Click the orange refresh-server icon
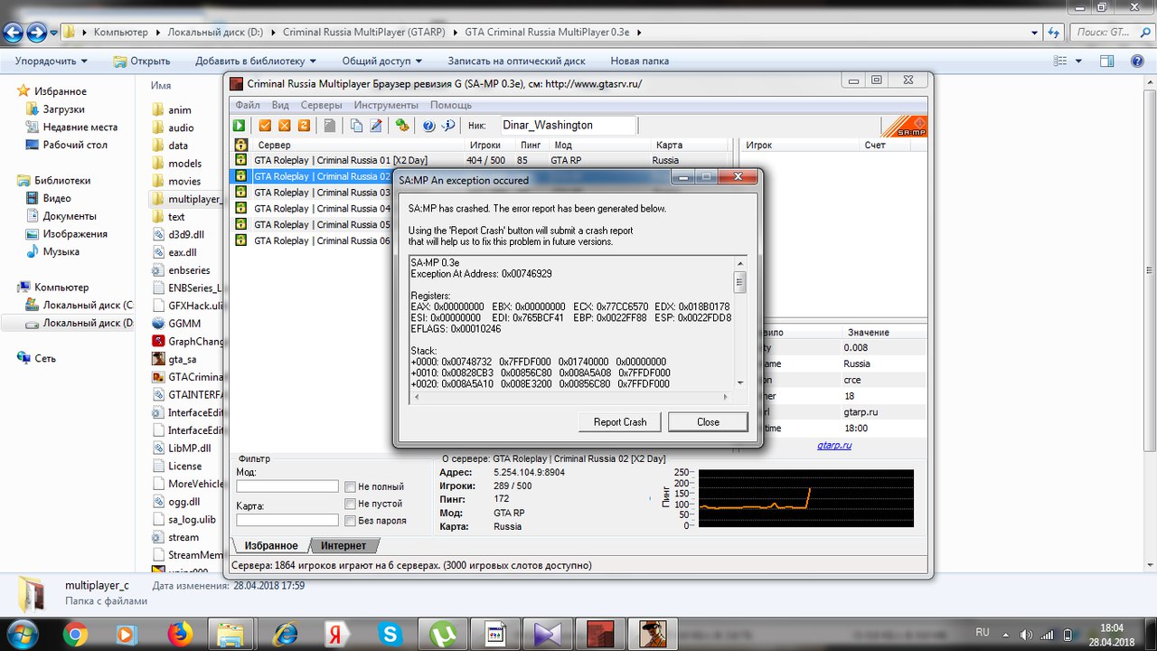Image resolution: width=1157 pixels, height=651 pixels. 305,126
